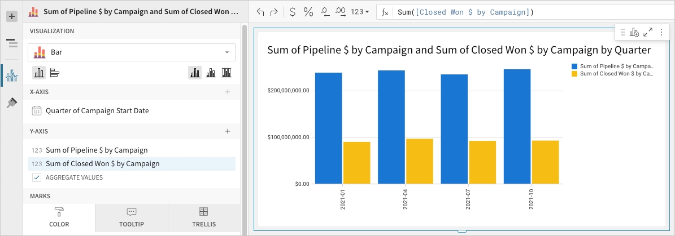
Task: Select the stacked bar layout option
Action: click(x=211, y=72)
